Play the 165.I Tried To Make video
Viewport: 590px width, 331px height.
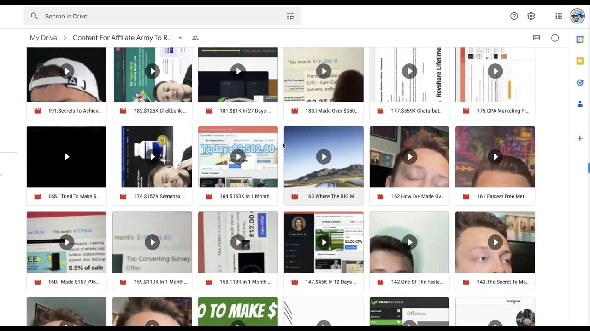(66, 157)
